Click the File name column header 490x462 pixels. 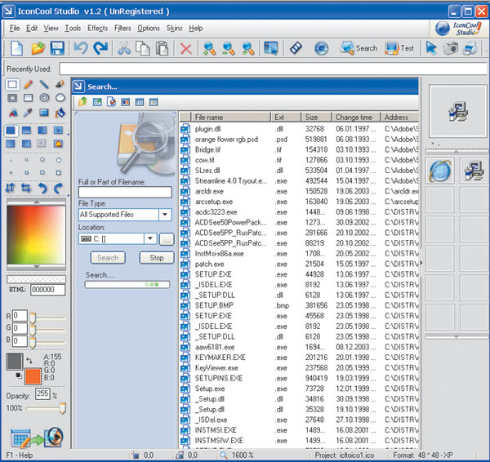point(230,118)
